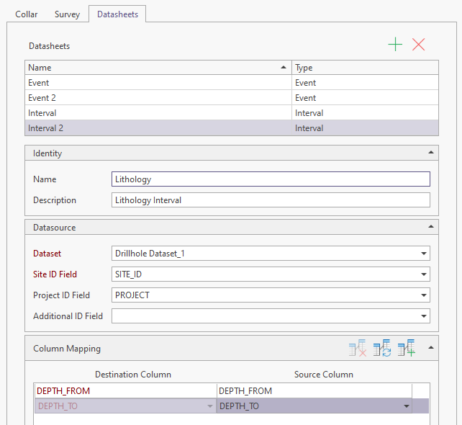The height and width of the screenshot is (425, 462).
Task: Collapse the Column Mapping section
Action: [x=430, y=348]
